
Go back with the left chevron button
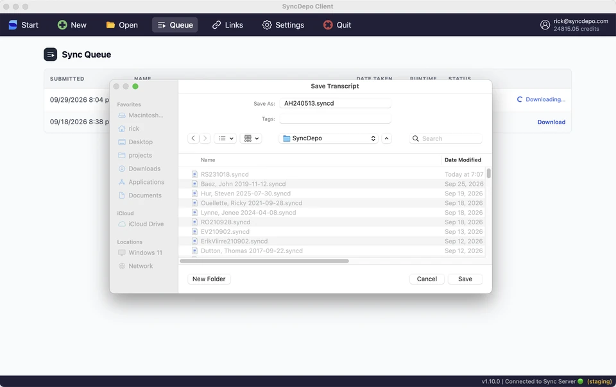(x=193, y=138)
